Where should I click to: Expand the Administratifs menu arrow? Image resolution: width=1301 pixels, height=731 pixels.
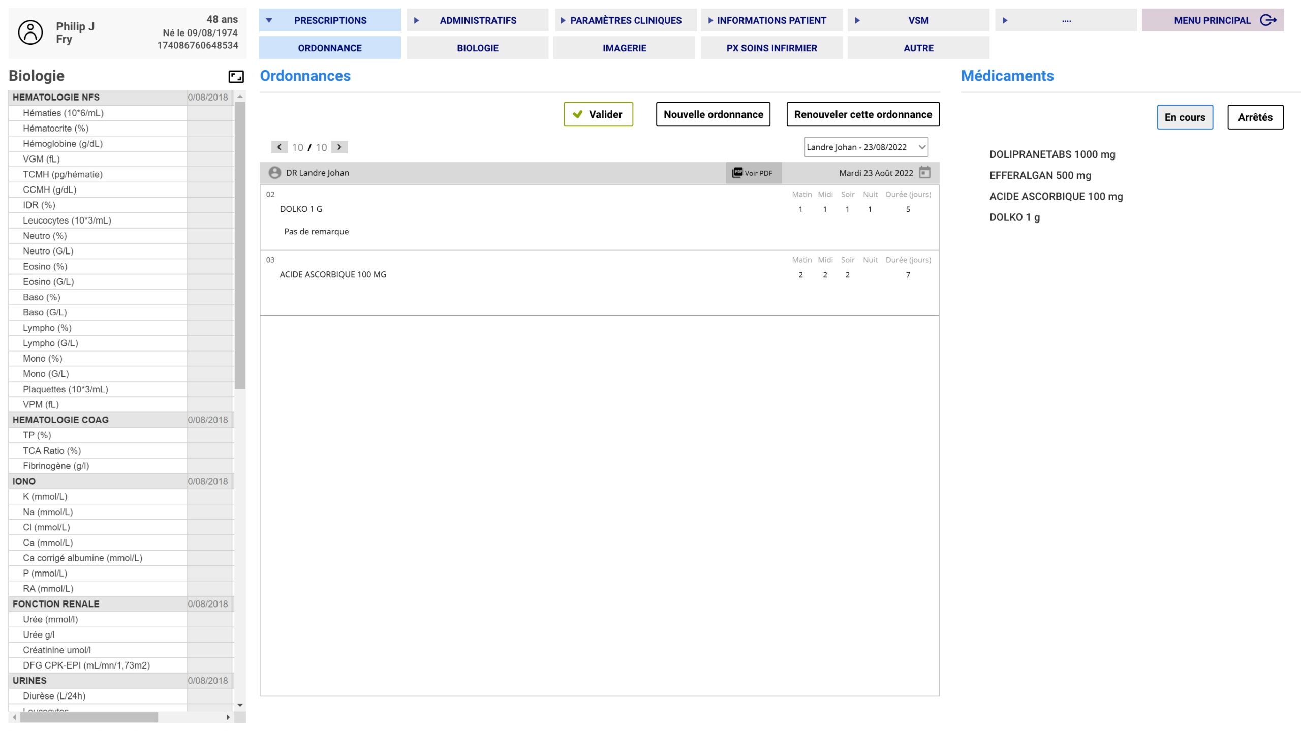(416, 20)
